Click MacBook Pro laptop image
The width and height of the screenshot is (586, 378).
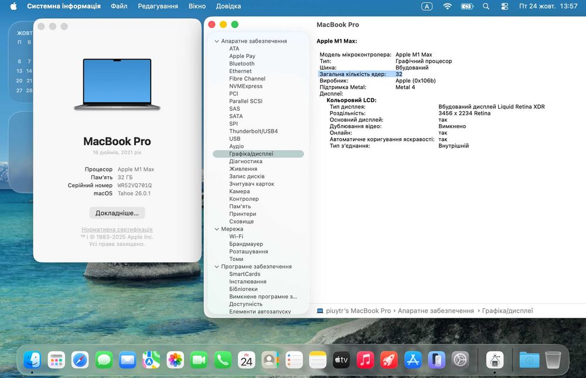pos(117,84)
